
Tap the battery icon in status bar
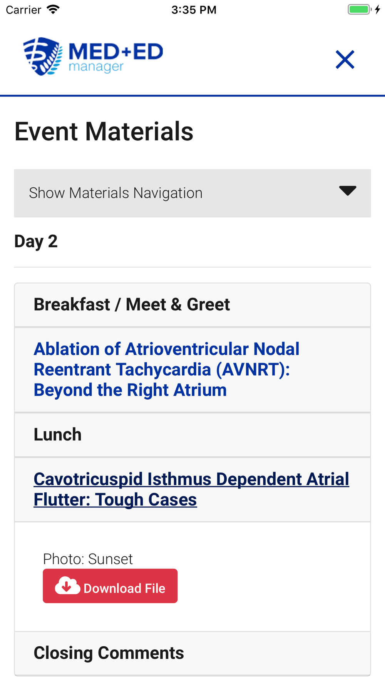coord(360,10)
